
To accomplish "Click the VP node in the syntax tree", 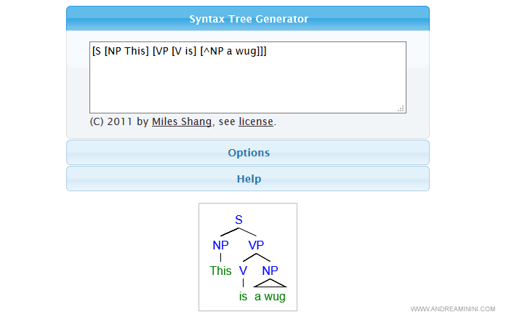I will coord(257,245).
